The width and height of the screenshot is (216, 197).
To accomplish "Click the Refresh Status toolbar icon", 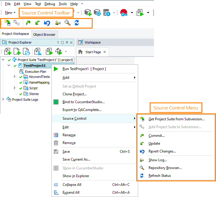I will [77, 23].
